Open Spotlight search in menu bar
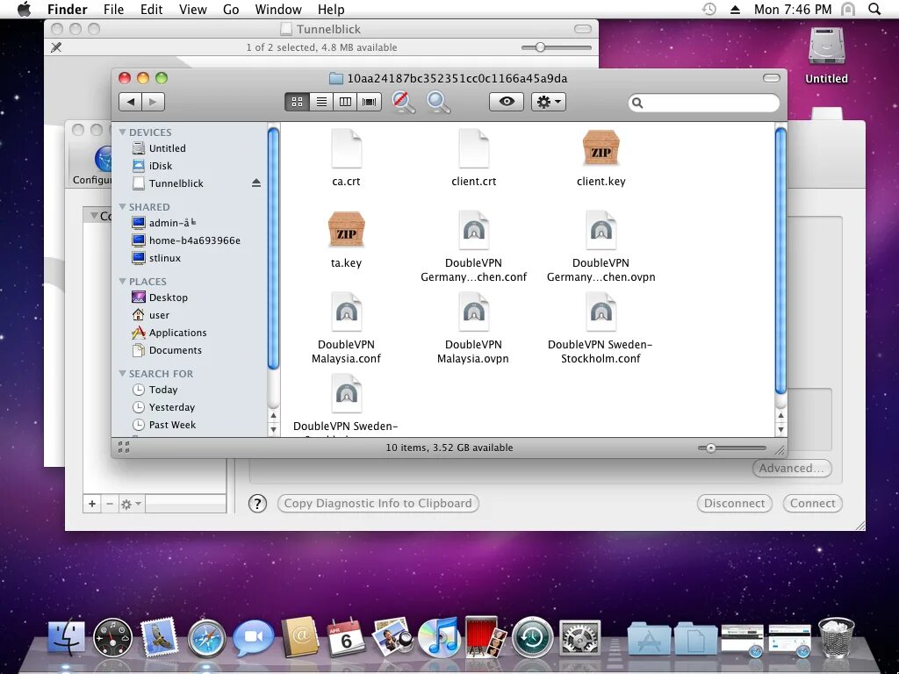The image size is (899, 674). 874,9
